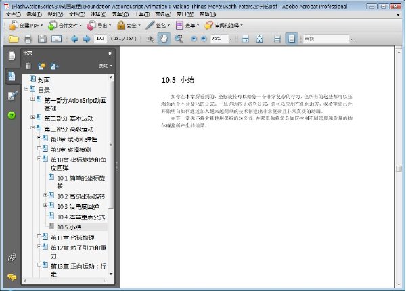Open the 选项 options menu in bookmarks
This screenshot has height=291, width=406.
tap(106, 66)
